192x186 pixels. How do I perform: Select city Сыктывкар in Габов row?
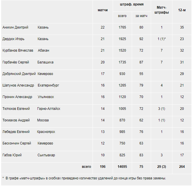pyautogui.click(x=46, y=155)
